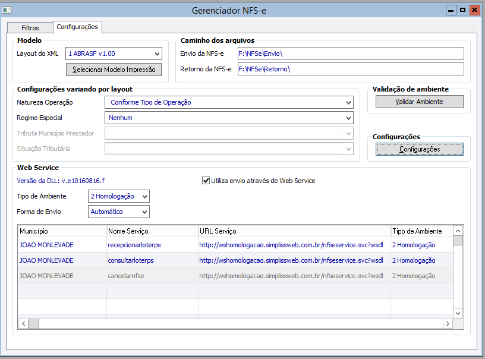
Task: Expand the Natureza Operação combo box
Action: [x=348, y=102]
